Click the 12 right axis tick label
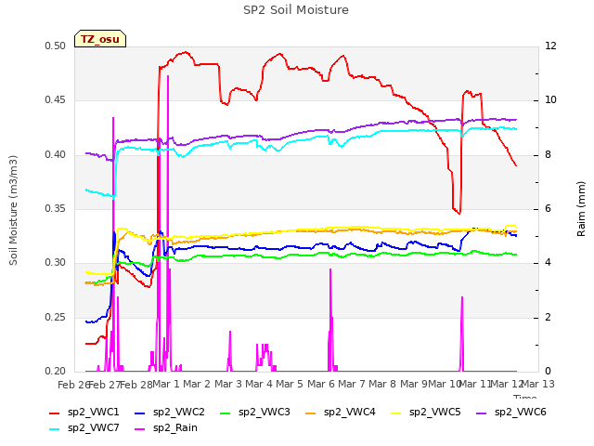Viewport: 594px width, 446px height. coord(550,46)
